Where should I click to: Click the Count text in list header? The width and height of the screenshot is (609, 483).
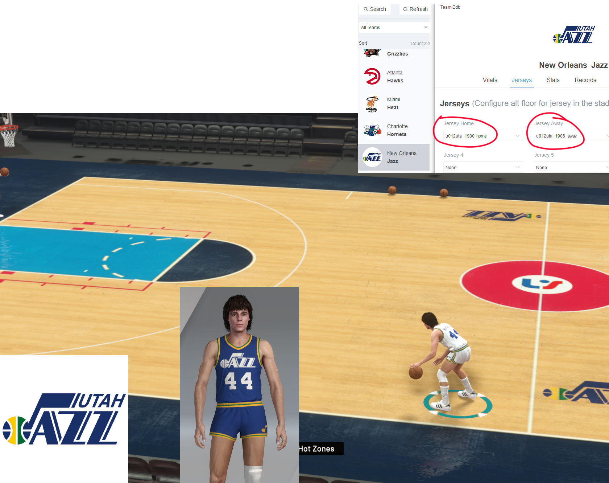click(420, 44)
